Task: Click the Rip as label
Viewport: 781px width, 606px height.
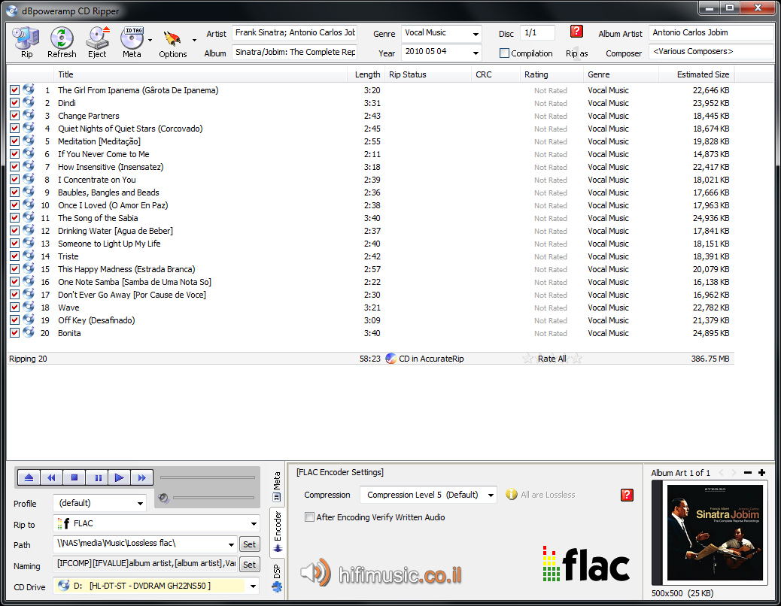Action: tap(577, 53)
